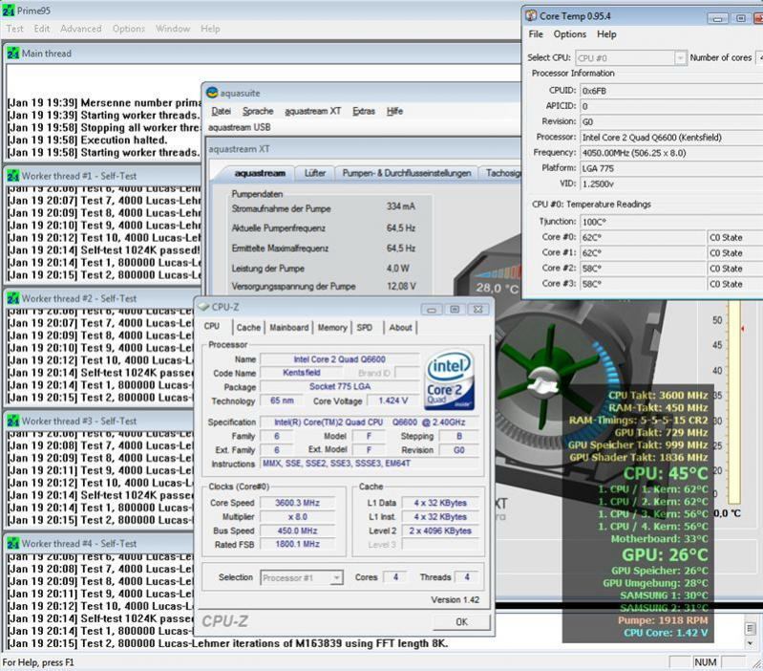Click the aquastream USB device label
Image resolution: width=763 pixels, height=671 pixels.
point(239,127)
